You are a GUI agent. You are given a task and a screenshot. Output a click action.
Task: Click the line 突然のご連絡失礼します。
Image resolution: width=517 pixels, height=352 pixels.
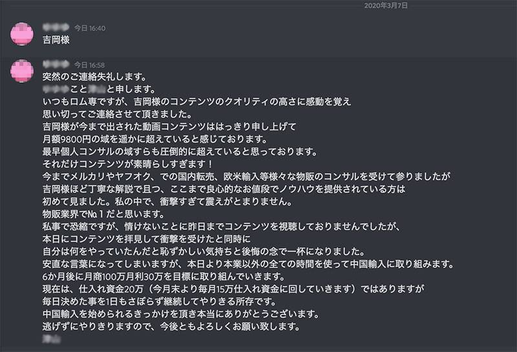[94, 77]
